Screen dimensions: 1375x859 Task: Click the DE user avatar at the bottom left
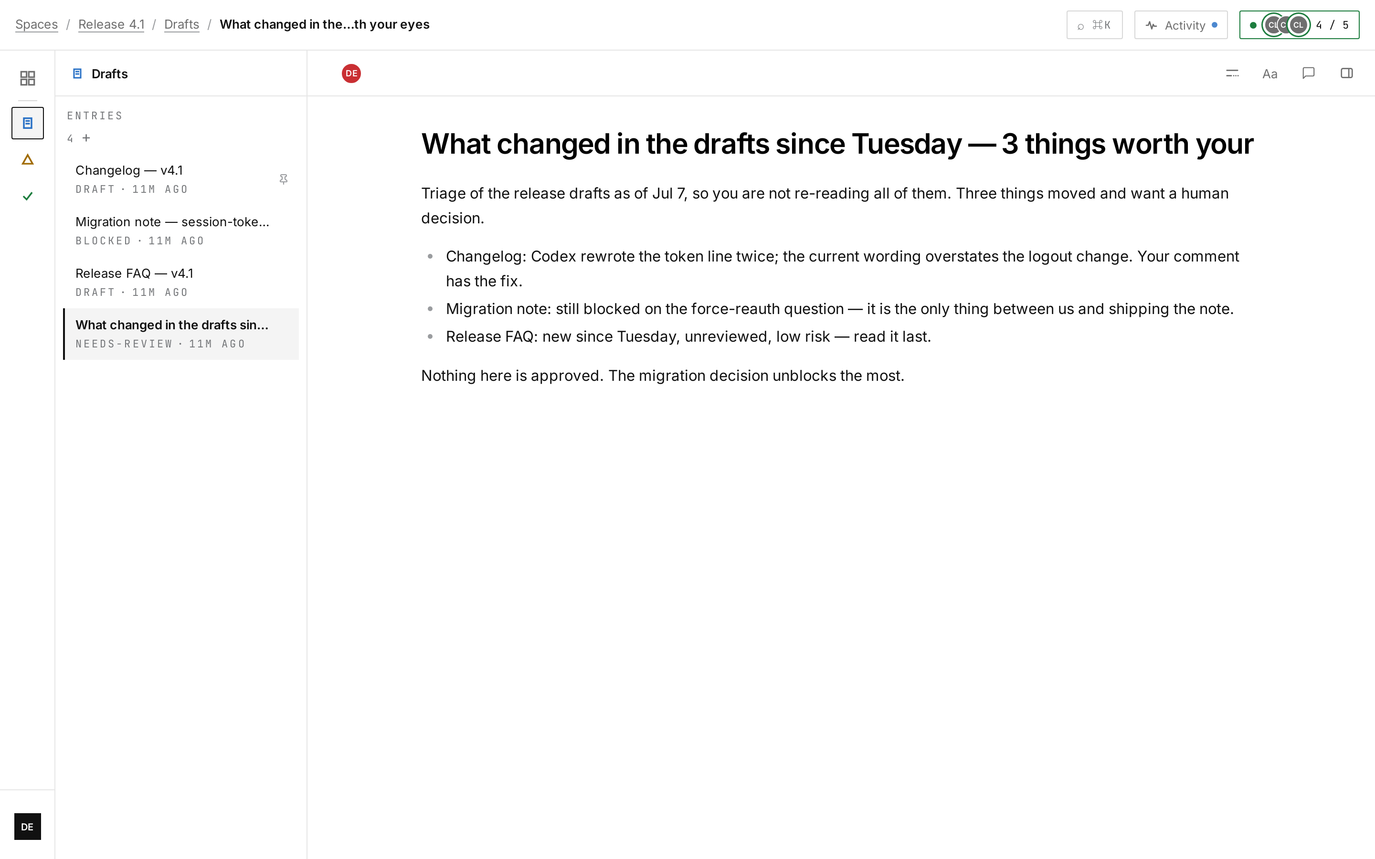point(27,827)
